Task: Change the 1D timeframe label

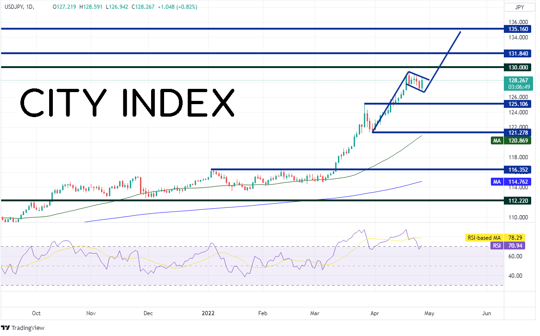Action: click(x=30, y=7)
